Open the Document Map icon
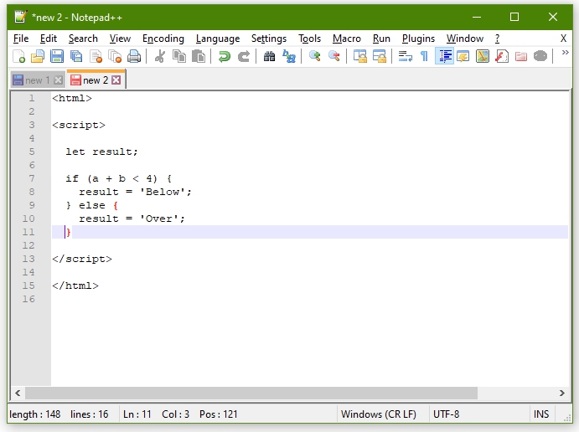This screenshot has width=579, height=432. (x=483, y=56)
